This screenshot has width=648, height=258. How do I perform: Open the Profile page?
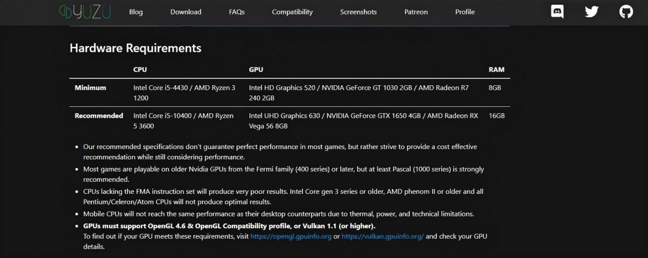tap(465, 12)
